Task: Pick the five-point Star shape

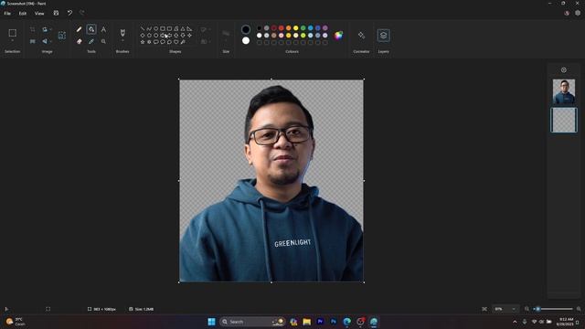Action: (143, 42)
